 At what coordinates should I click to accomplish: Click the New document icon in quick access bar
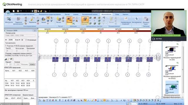(14, 11)
